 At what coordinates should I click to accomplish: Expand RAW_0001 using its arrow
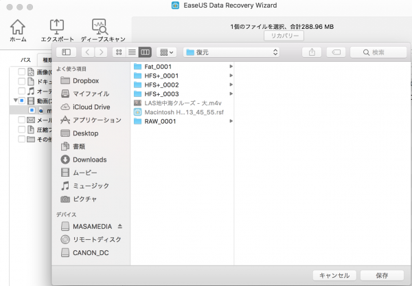tap(231, 121)
